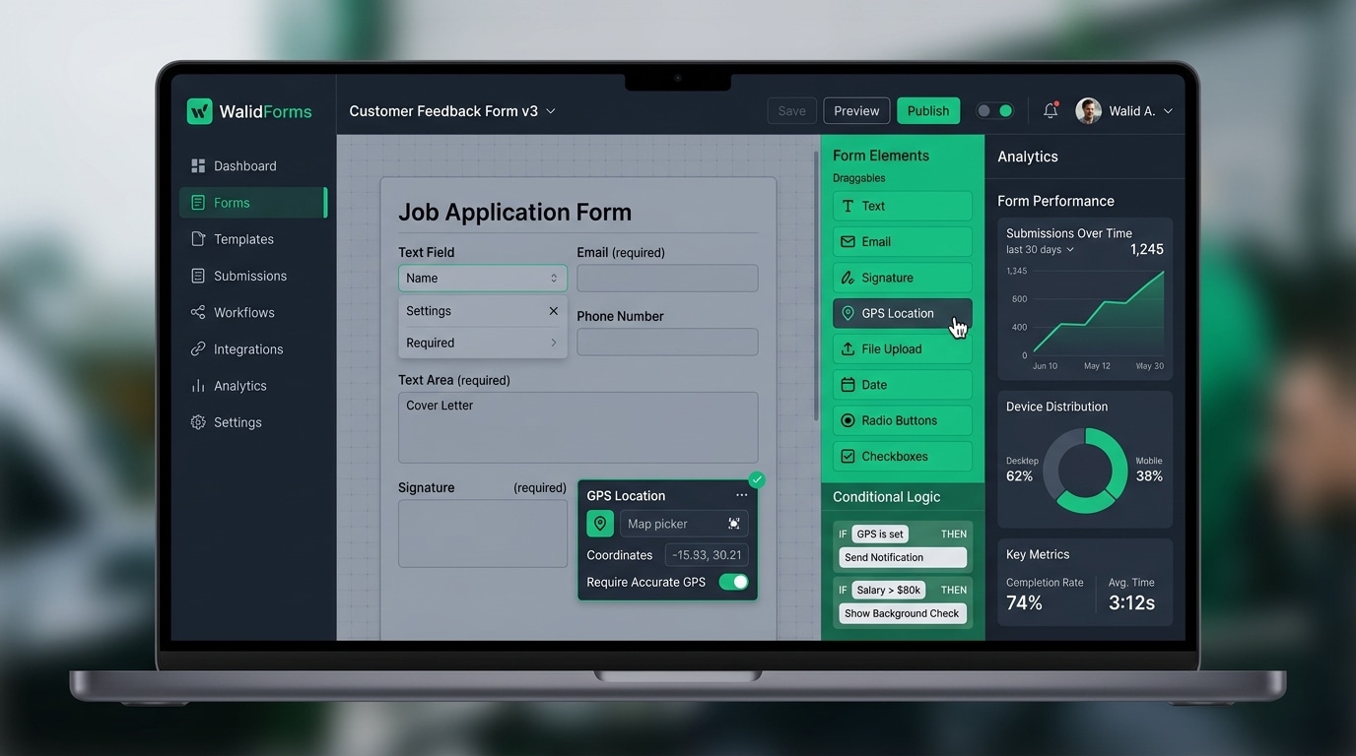Publish the form
Image resolution: width=1356 pixels, height=756 pixels.
(927, 111)
